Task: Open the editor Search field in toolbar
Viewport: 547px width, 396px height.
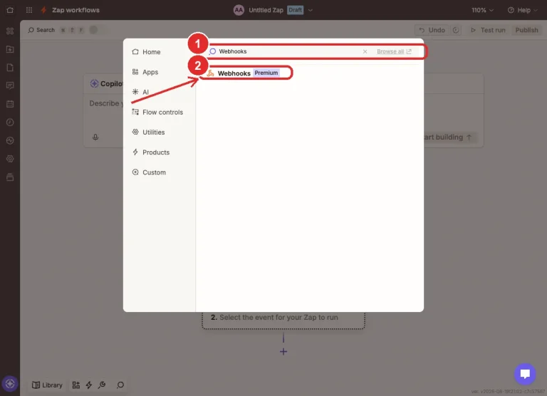Action: [x=41, y=30]
